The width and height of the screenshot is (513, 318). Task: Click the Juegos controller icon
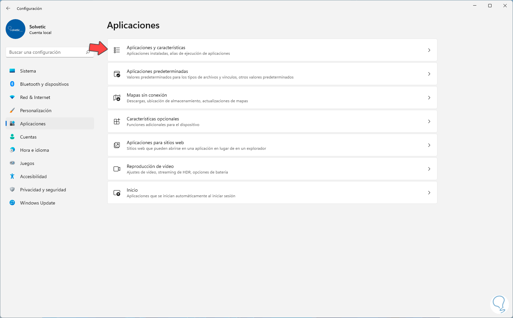click(12, 163)
